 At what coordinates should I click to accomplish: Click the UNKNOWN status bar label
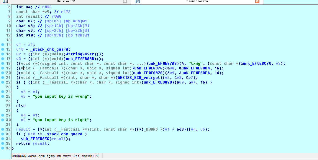point(19,156)
